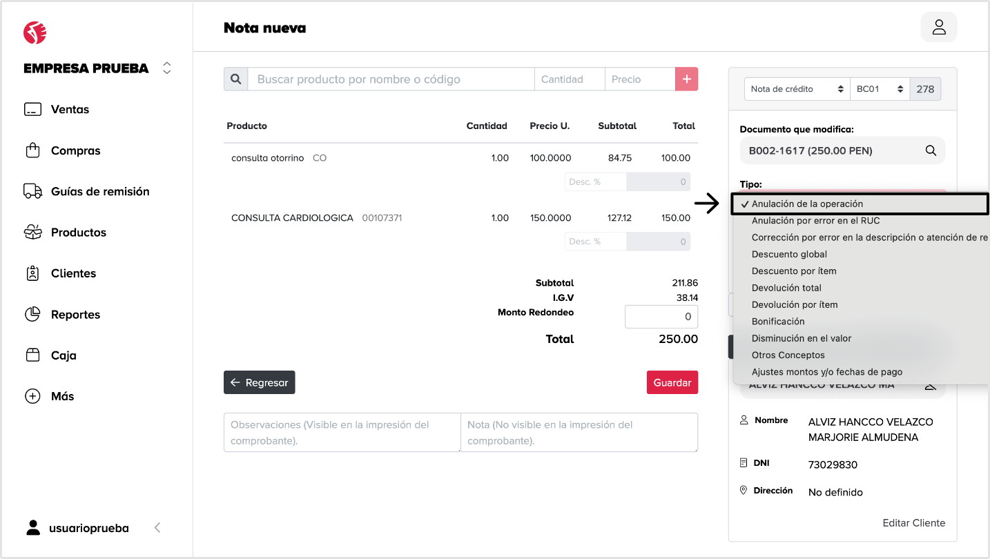Screen dimensions: 990x559
Task: Open the Reportes pie chart icon
Action: click(32, 315)
